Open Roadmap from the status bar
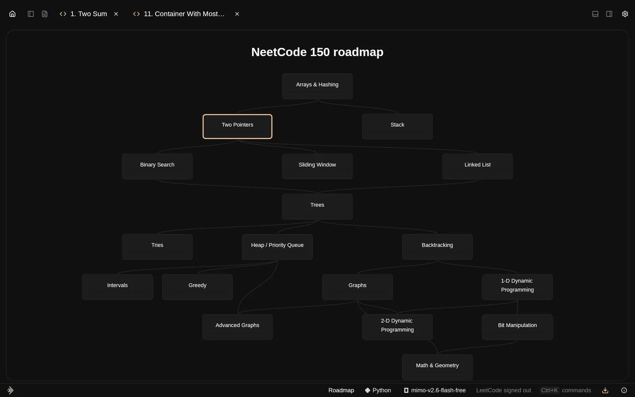The height and width of the screenshot is (397, 635). tap(341, 390)
